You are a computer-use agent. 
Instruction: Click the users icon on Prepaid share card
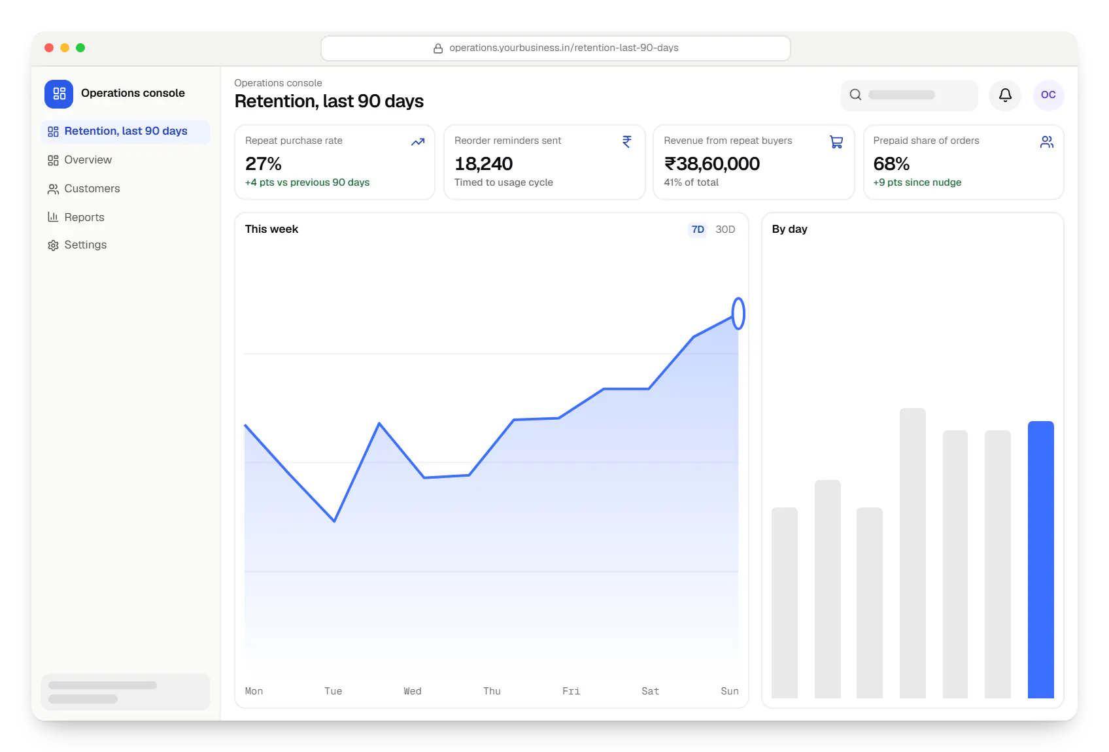point(1046,142)
